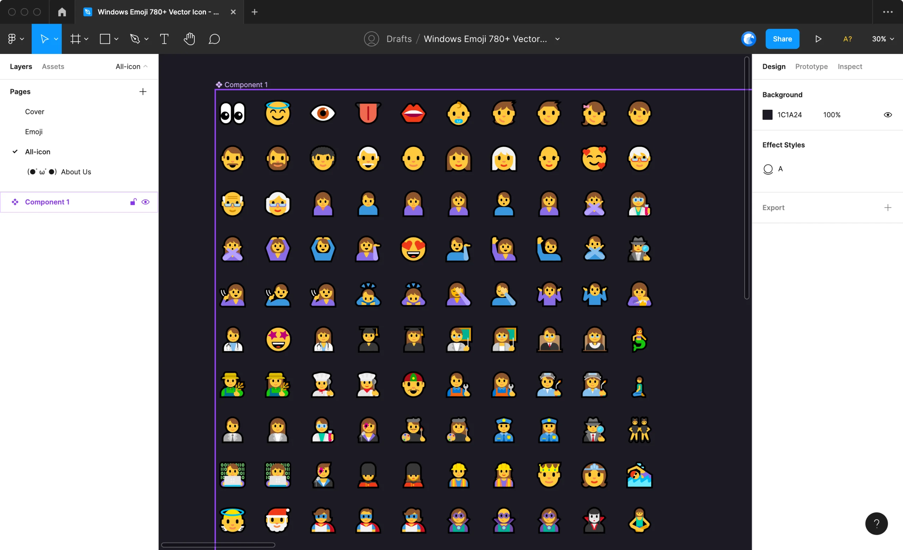Image resolution: width=903 pixels, height=550 pixels.
Task: Click the crowned prince emoji
Action: coord(549,475)
